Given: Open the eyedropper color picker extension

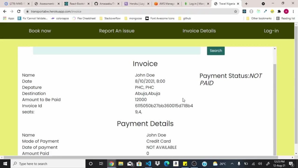Looking at the screenshot, I should click(x=265, y=11).
